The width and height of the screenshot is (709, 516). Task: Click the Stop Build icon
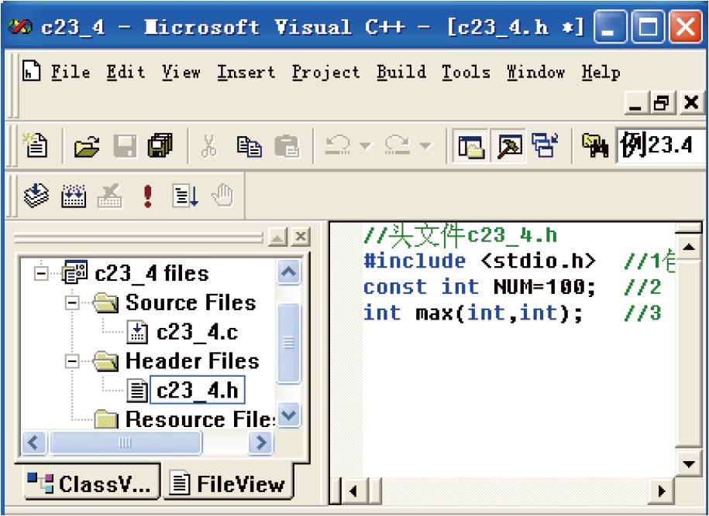(x=110, y=196)
